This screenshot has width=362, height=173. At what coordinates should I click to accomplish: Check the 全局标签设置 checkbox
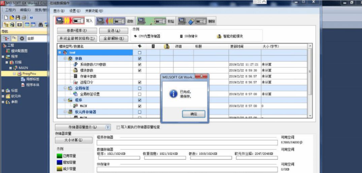click(x=139, y=94)
